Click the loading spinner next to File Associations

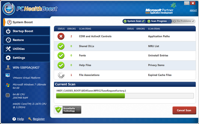[61, 75]
